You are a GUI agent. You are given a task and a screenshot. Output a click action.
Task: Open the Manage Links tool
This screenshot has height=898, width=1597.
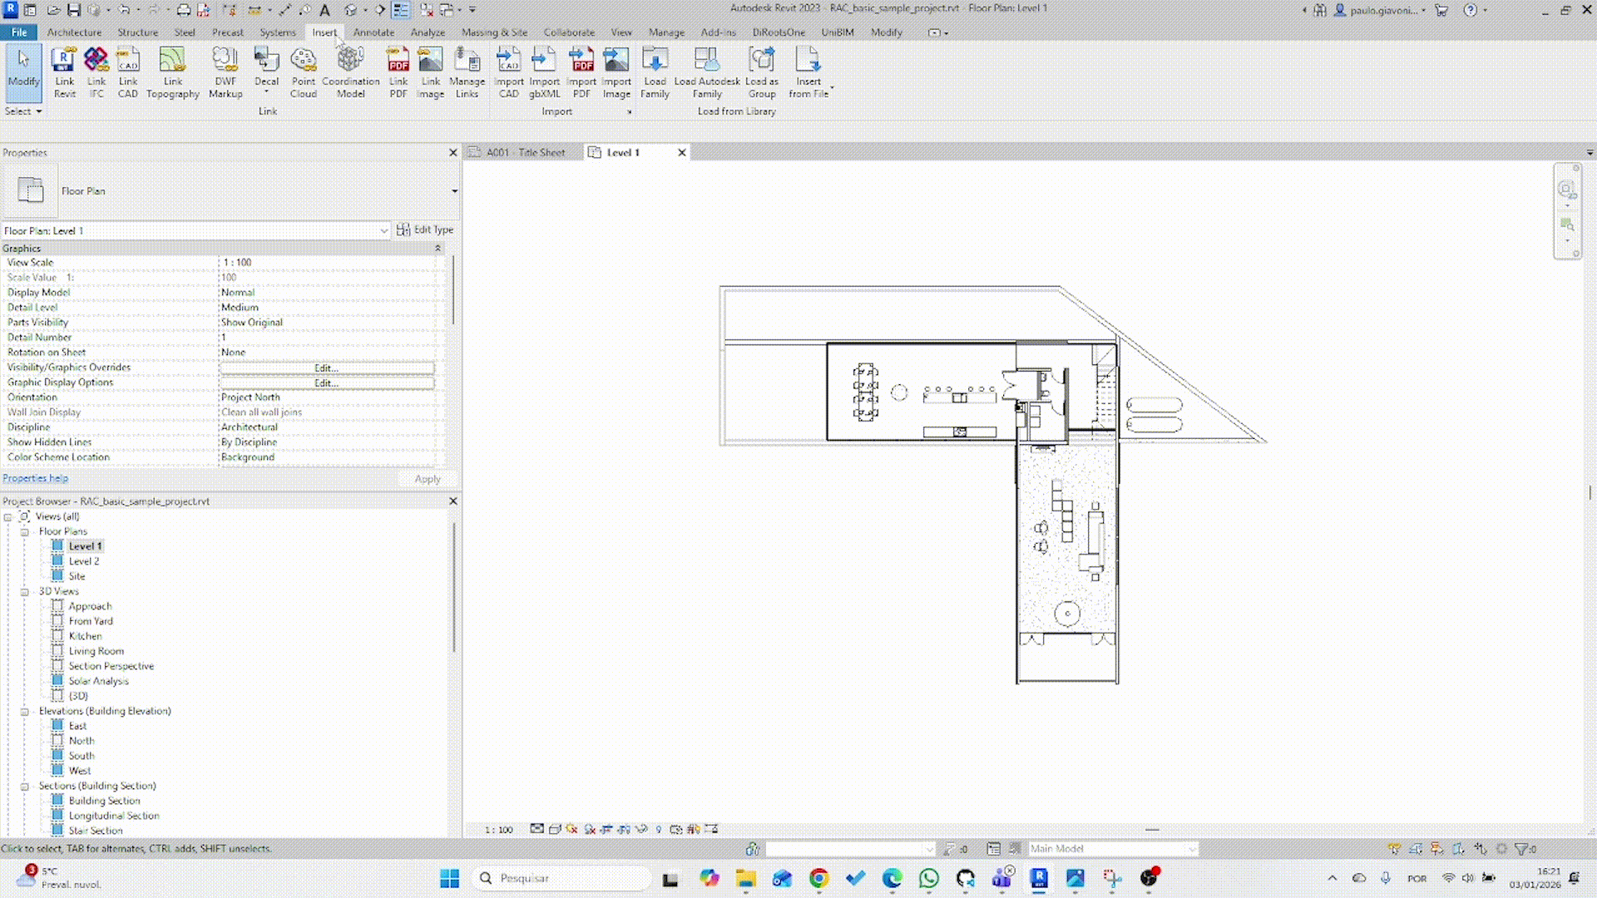pyautogui.click(x=467, y=71)
